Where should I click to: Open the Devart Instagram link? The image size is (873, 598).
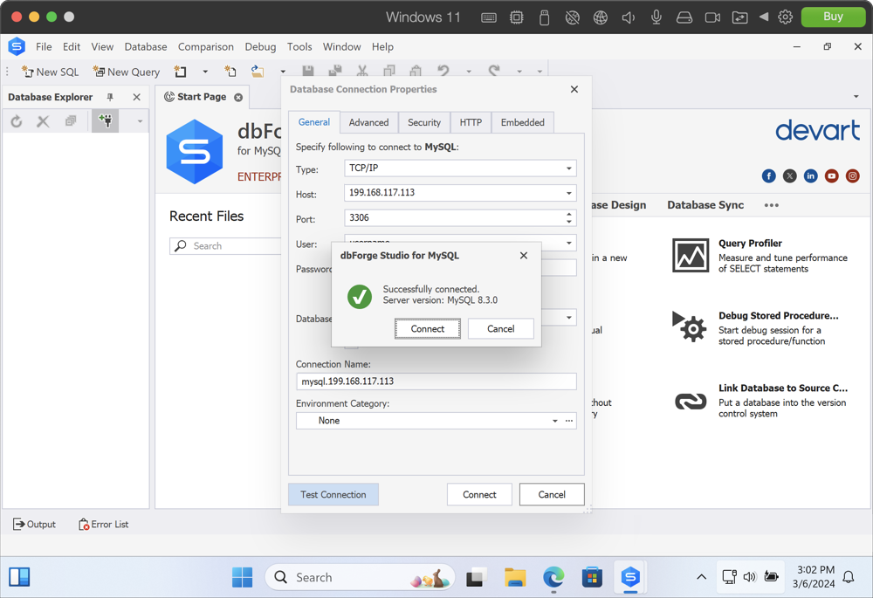point(852,176)
